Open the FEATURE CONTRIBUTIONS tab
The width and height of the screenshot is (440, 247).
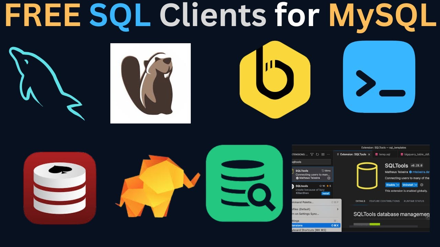384,201
